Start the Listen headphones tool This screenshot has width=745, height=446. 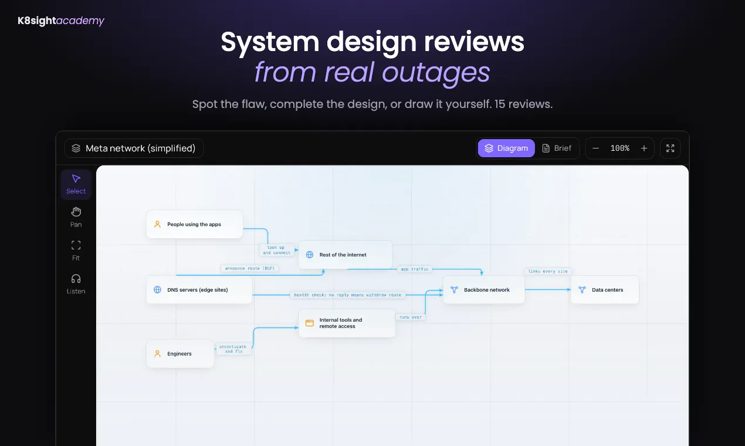tap(76, 285)
